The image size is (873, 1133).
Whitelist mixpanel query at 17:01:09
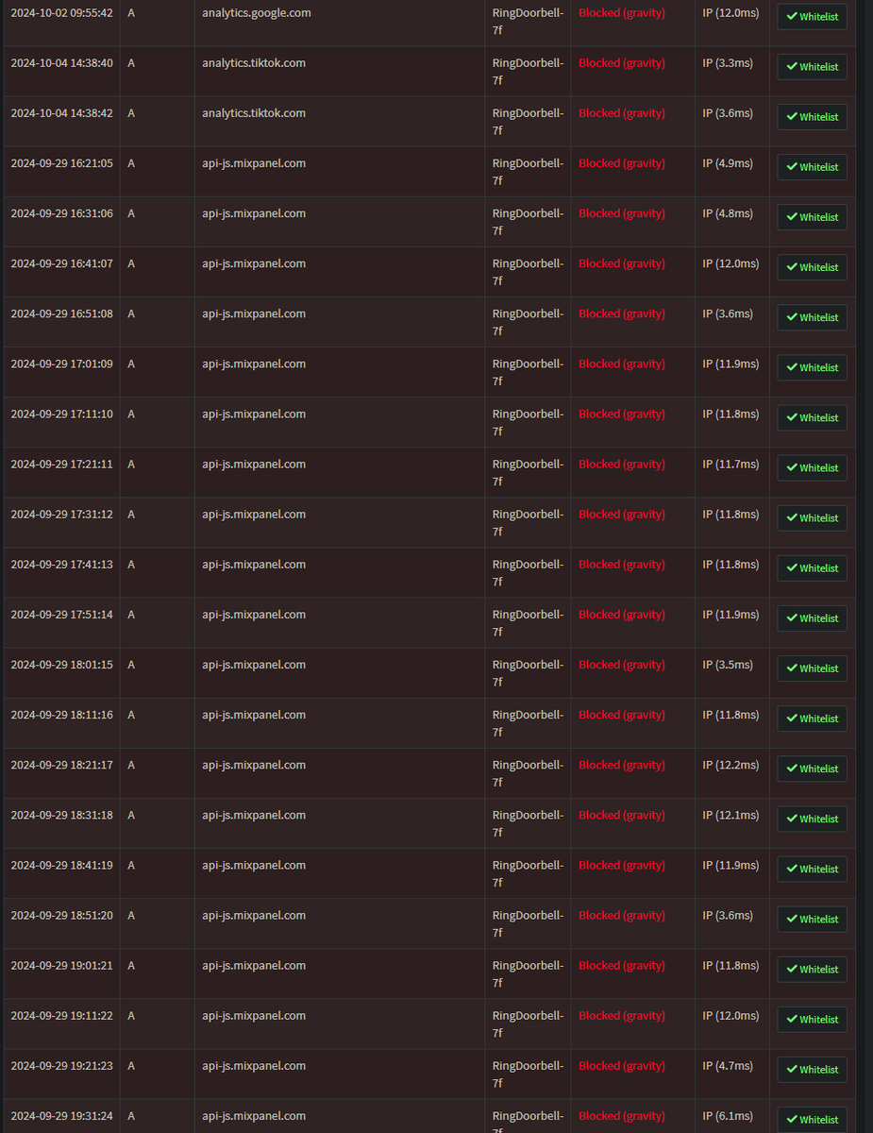click(x=812, y=367)
